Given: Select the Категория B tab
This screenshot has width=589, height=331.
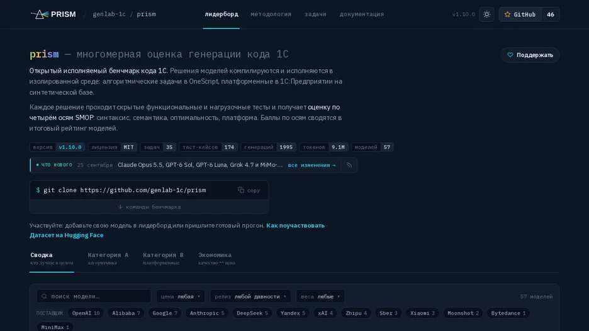Looking at the screenshot, I should 164,258.
